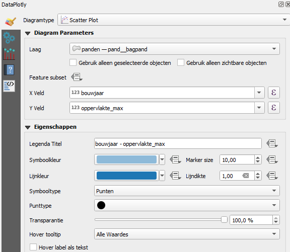Open the Hover tooltip Alle Waardes dropdown
This screenshot has width=290, height=252.
[187, 234]
